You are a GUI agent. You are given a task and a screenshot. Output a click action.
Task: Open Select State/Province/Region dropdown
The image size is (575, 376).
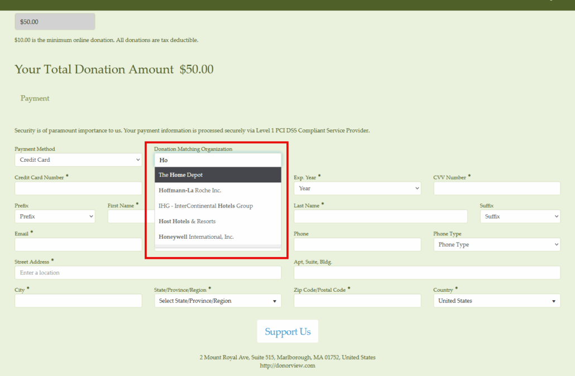[218, 301]
